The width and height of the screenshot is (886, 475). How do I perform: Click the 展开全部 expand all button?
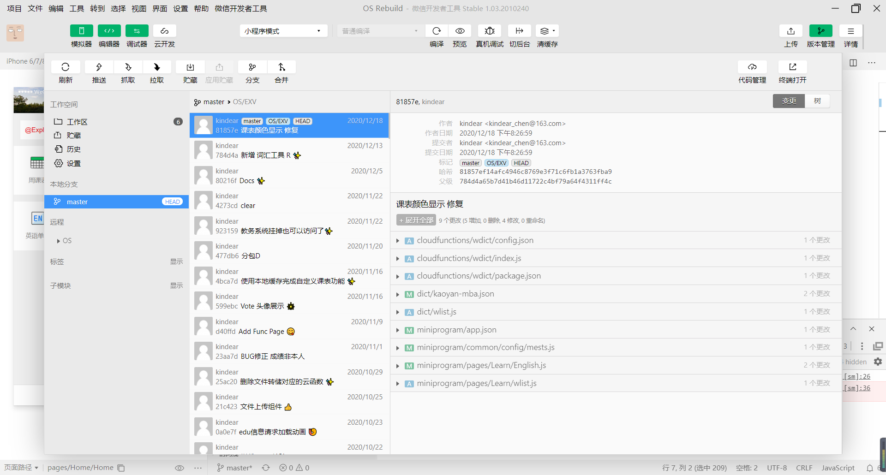click(x=416, y=220)
